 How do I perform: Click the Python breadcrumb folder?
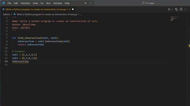point(7,14)
